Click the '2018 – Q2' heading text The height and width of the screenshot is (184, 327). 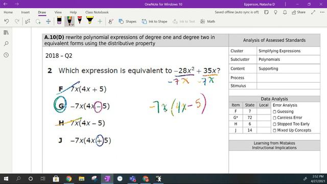(59, 56)
